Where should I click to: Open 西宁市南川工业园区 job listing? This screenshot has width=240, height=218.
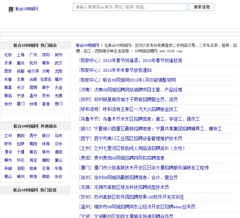click(138, 139)
